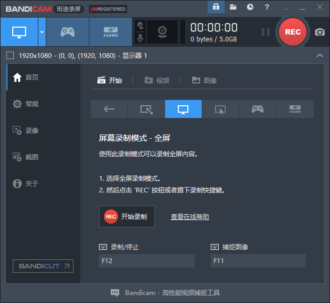The height and width of the screenshot is (303, 330).
Task: Click the back arrow mode button
Action: tap(109, 109)
